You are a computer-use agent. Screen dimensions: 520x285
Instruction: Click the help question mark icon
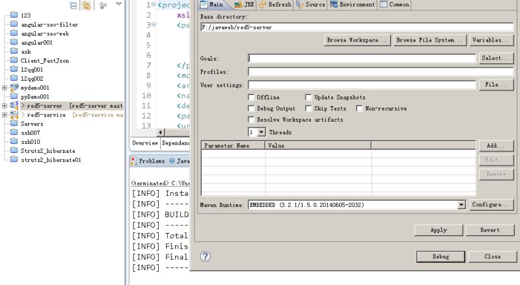pos(205,256)
